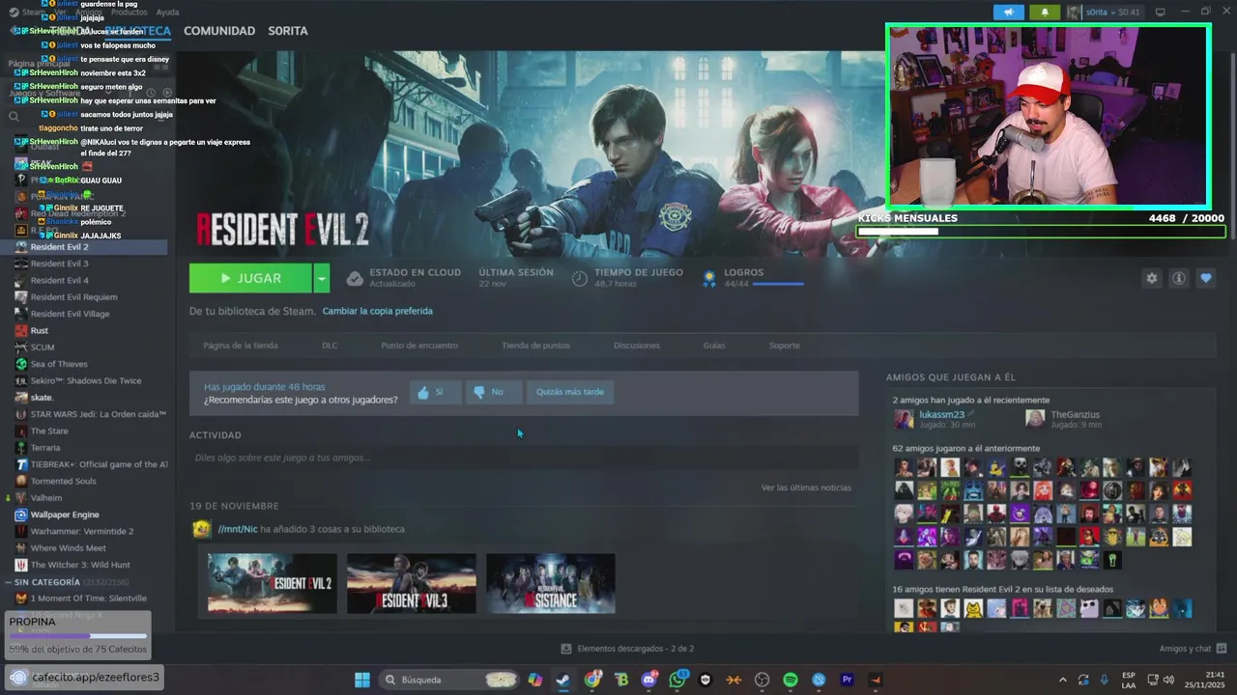The width and height of the screenshot is (1237, 695).
Task: Open friend TheGanzius's profile
Action: [x=1075, y=414]
